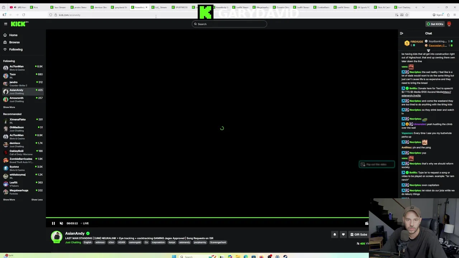Go to Home in sidebar
459x258 pixels.
coord(13,35)
